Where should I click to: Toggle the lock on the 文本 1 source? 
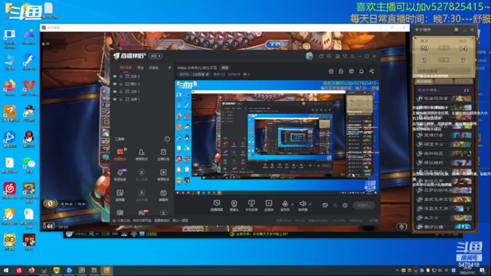tap(121, 91)
